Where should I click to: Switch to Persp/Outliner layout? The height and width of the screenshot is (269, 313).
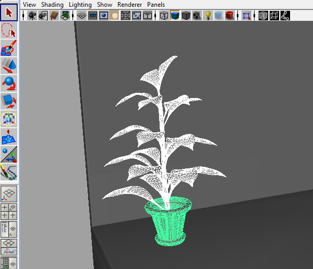tap(9, 229)
